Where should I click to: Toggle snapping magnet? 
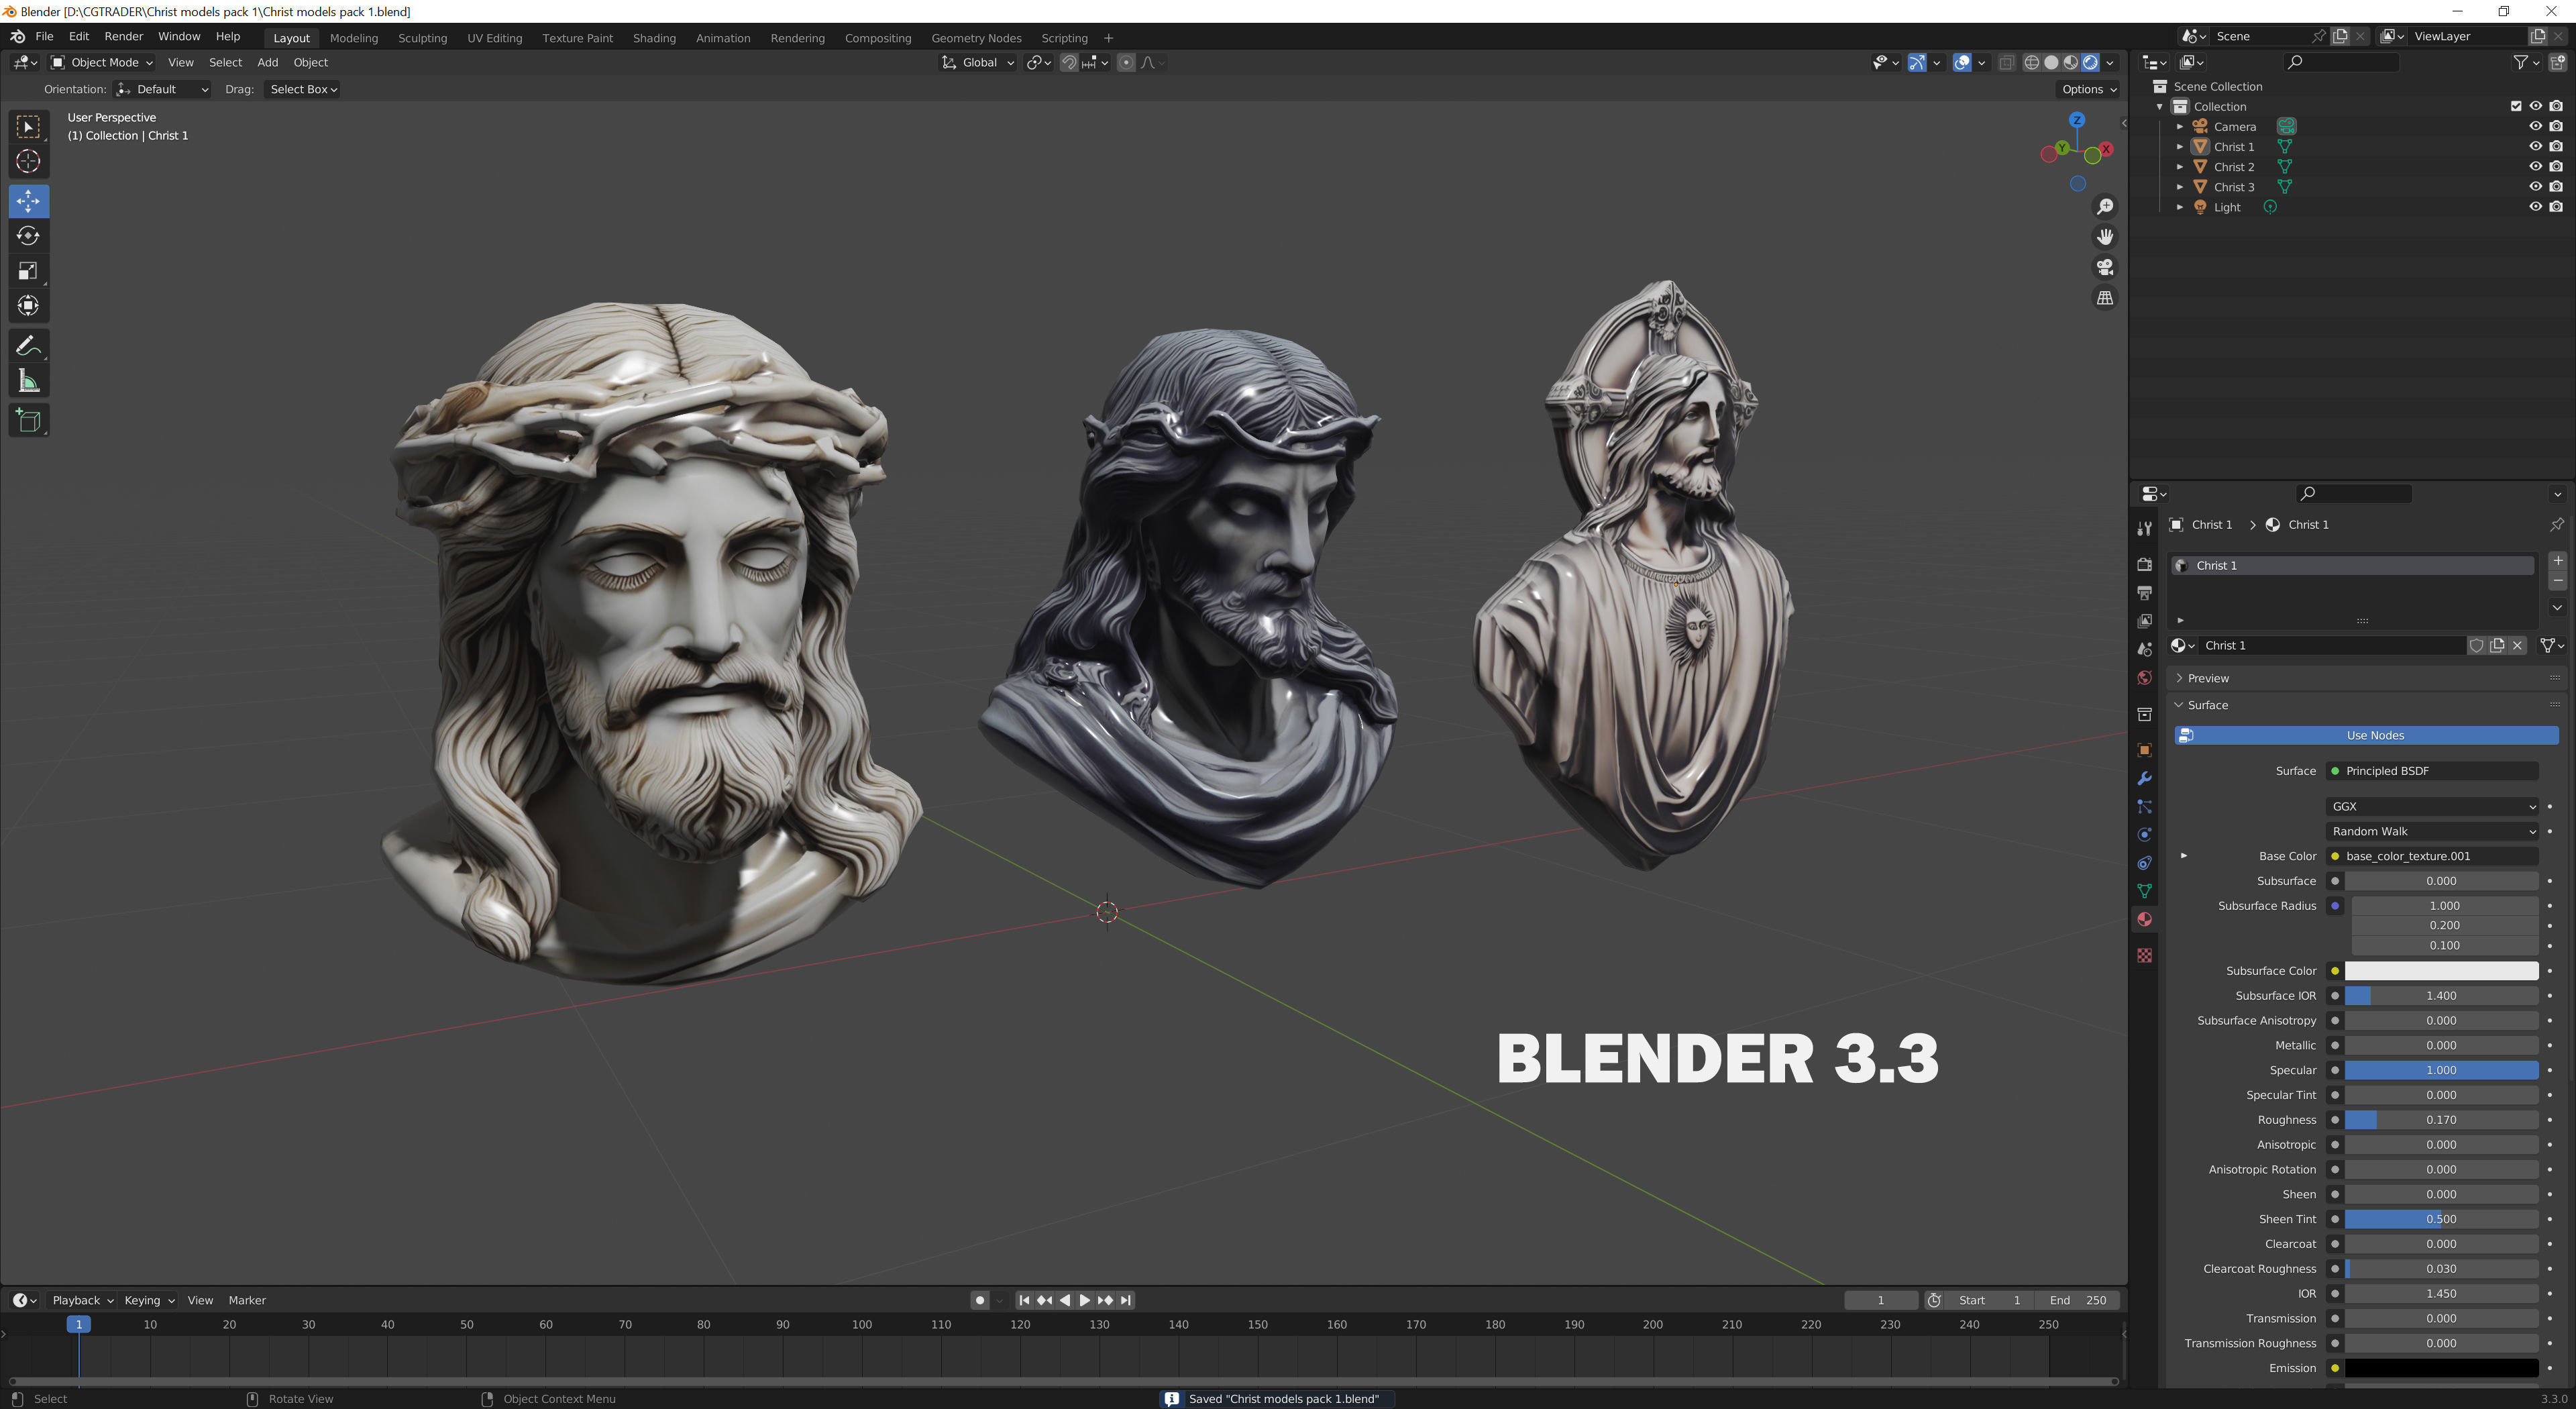[1069, 62]
